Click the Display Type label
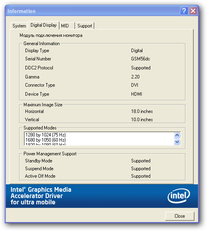 [x=37, y=51]
